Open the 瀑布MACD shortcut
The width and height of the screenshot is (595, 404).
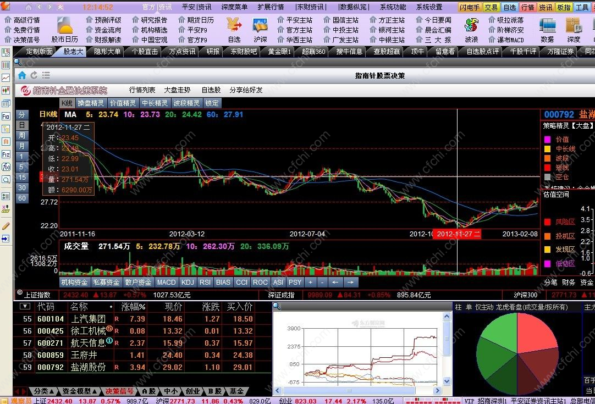tap(506, 40)
